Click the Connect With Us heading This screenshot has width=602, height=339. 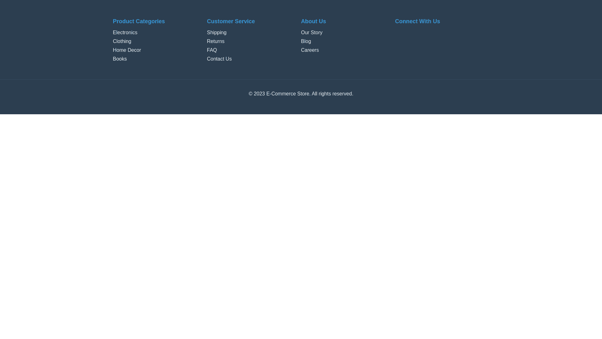(x=417, y=21)
